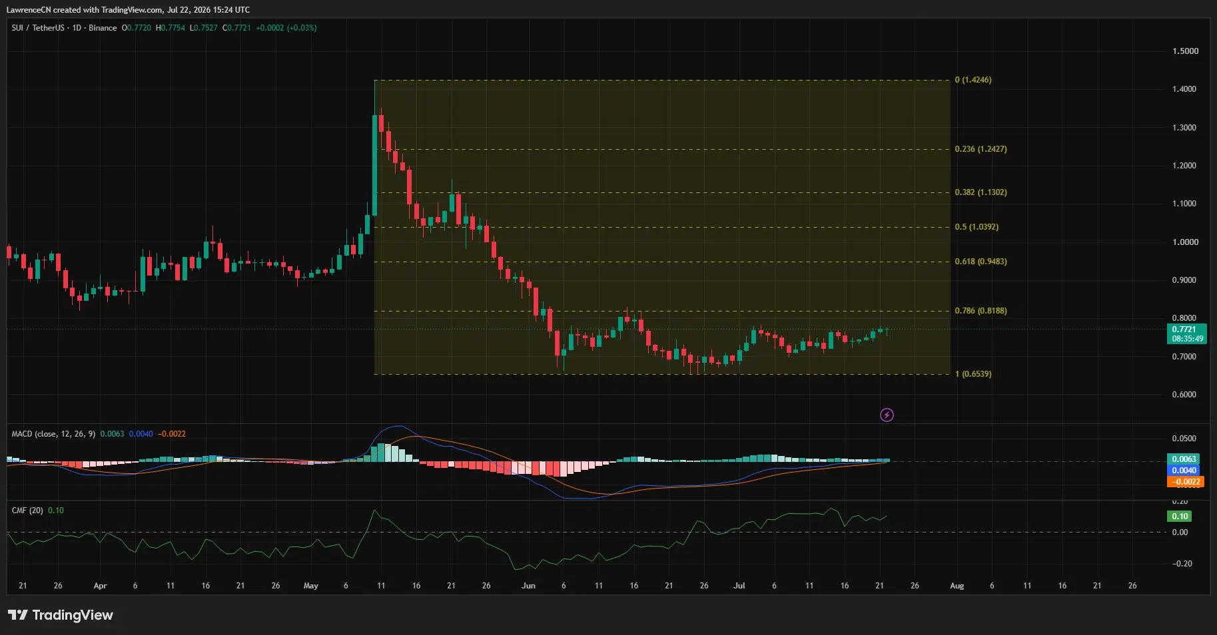Click the Fibonacci label 0.618 (0.9483)
Image resolution: width=1217 pixels, height=635 pixels.
point(981,262)
